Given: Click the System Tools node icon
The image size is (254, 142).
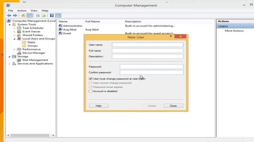Looking at the screenshot, I should [14, 24].
